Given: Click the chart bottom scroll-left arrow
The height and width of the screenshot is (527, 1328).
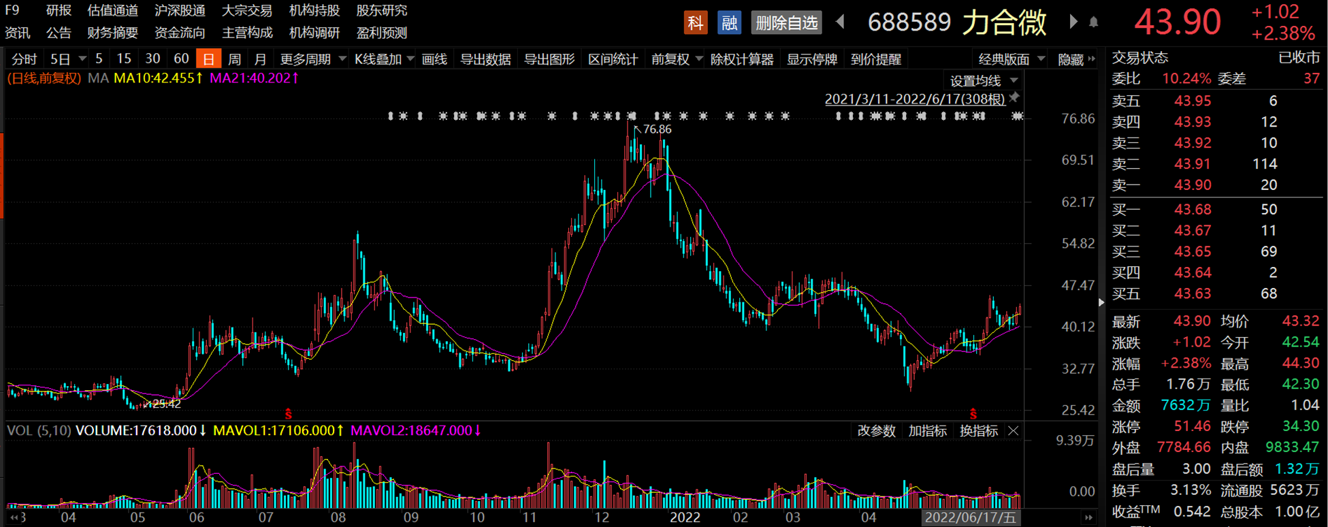Looking at the screenshot, I should tap(14, 518).
